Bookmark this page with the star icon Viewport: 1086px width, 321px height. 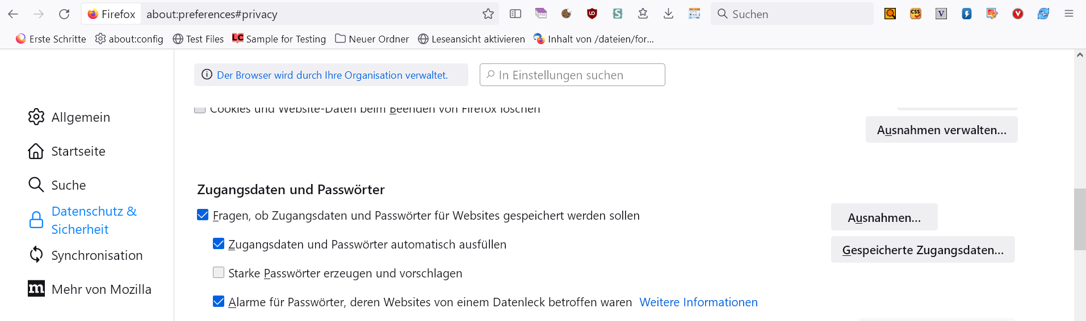488,14
